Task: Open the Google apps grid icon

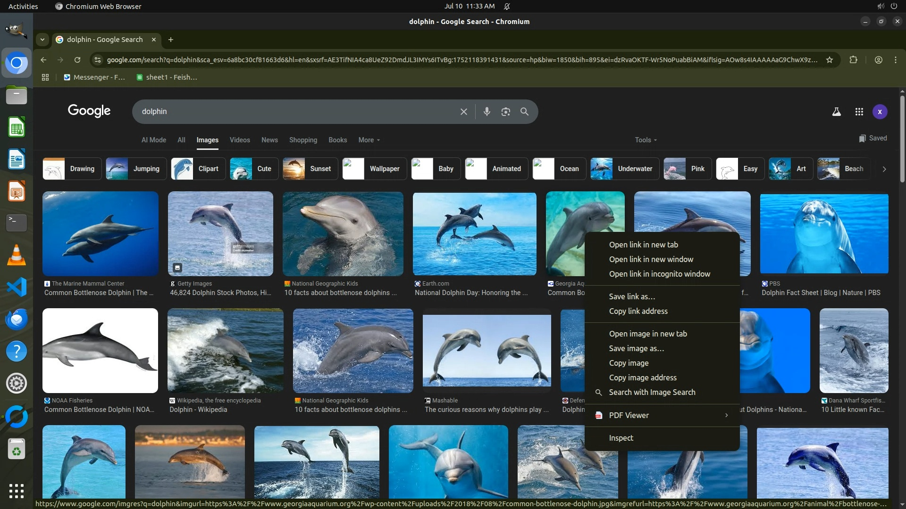Action: point(859,112)
